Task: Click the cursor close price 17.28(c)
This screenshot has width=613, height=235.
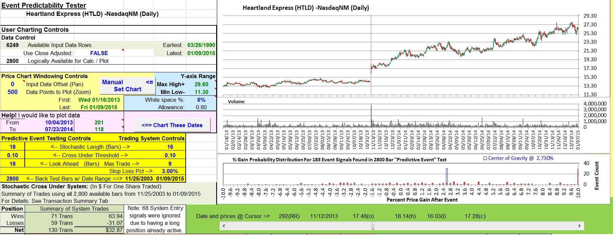Action: coord(475,216)
